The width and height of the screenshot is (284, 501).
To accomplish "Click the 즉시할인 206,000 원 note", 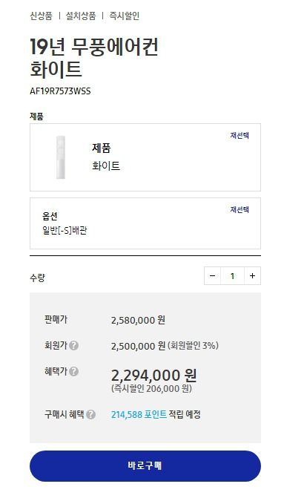I will pyautogui.click(x=151, y=389).
